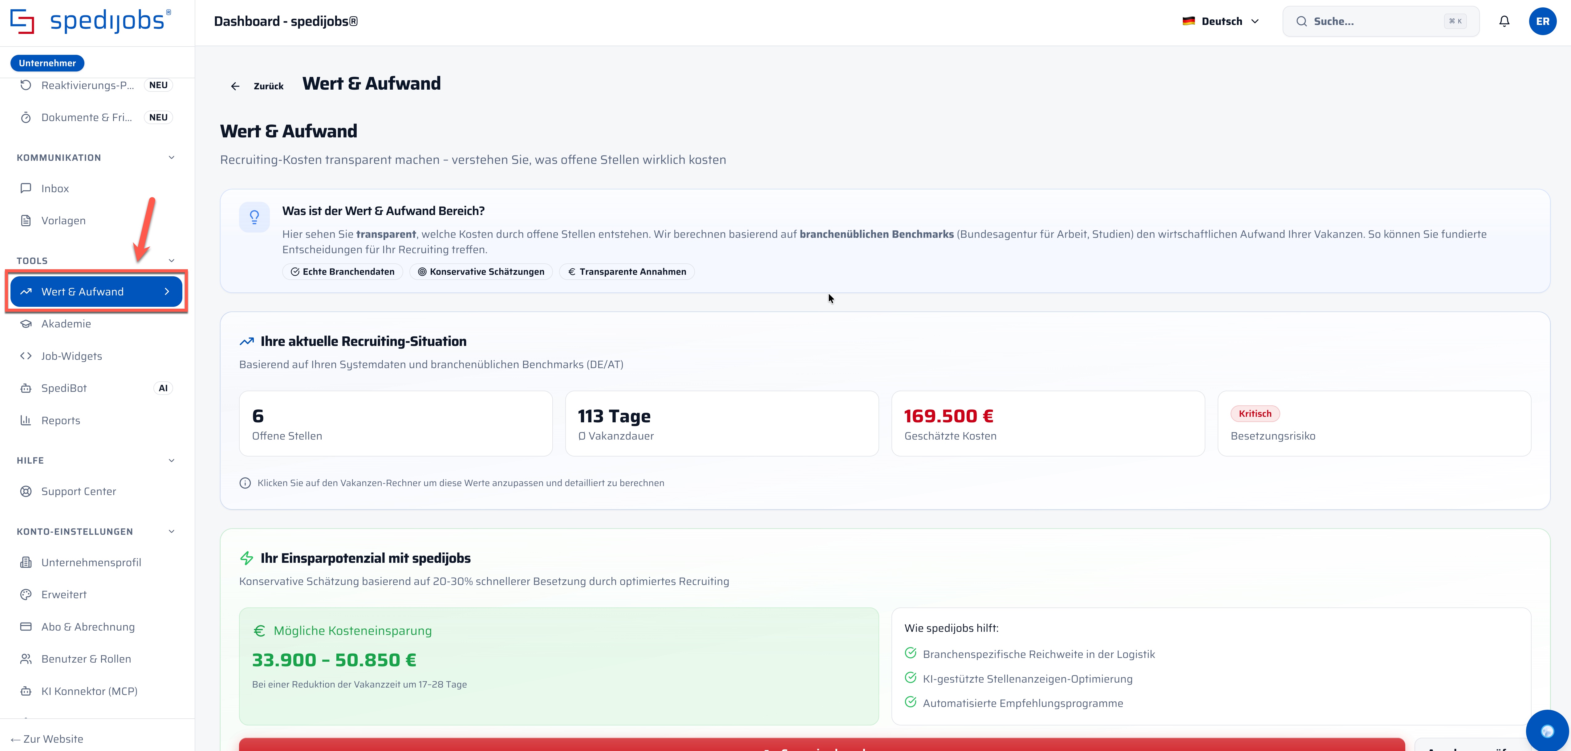Select Wert & Aufwand in the sidebar
The width and height of the screenshot is (1571, 751).
(96, 292)
